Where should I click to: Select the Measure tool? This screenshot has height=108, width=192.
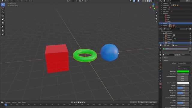(3, 30)
